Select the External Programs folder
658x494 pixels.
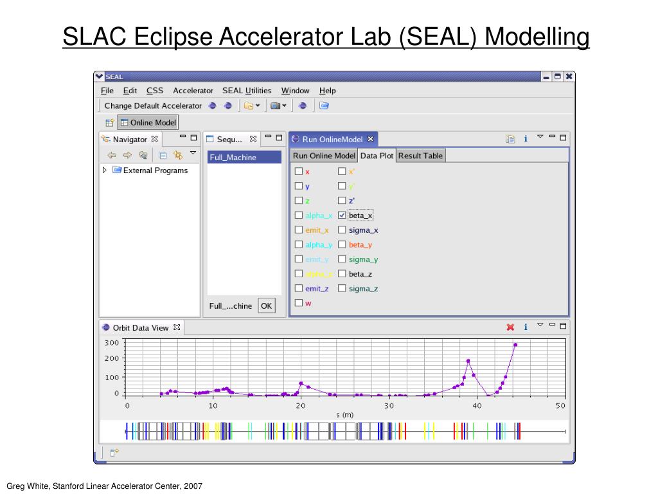click(150, 170)
